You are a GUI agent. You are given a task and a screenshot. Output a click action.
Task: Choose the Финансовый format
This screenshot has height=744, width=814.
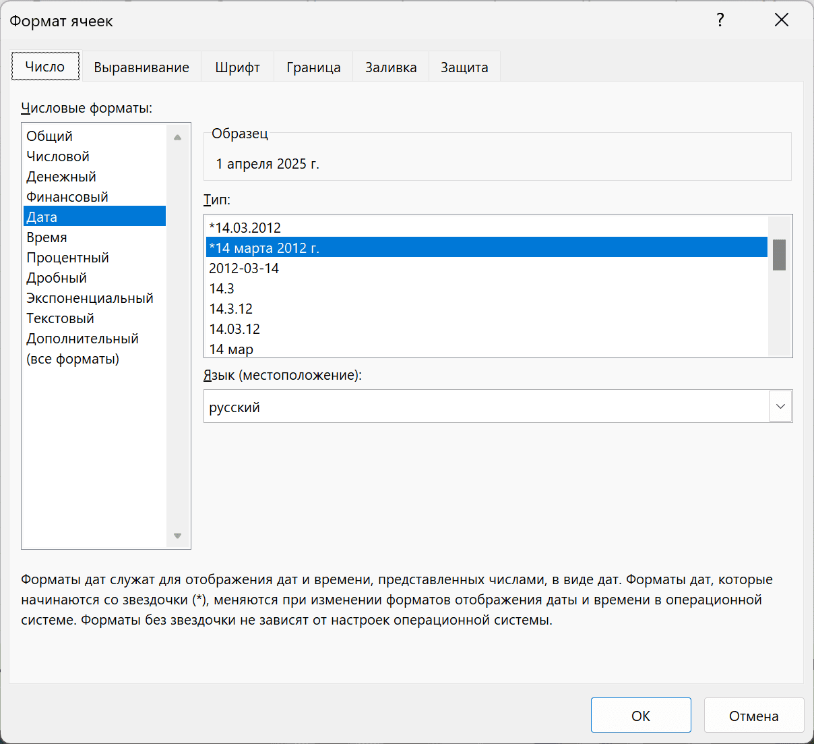[94, 196]
